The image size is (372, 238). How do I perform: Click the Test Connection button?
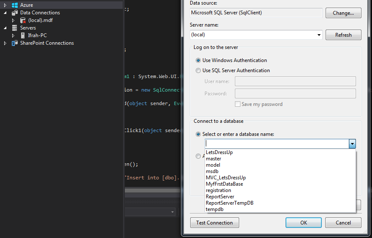point(214,222)
